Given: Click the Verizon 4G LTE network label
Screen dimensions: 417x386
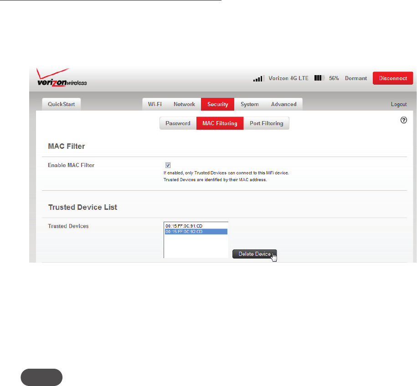Looking at the screenshot, I should coord(288,78).
